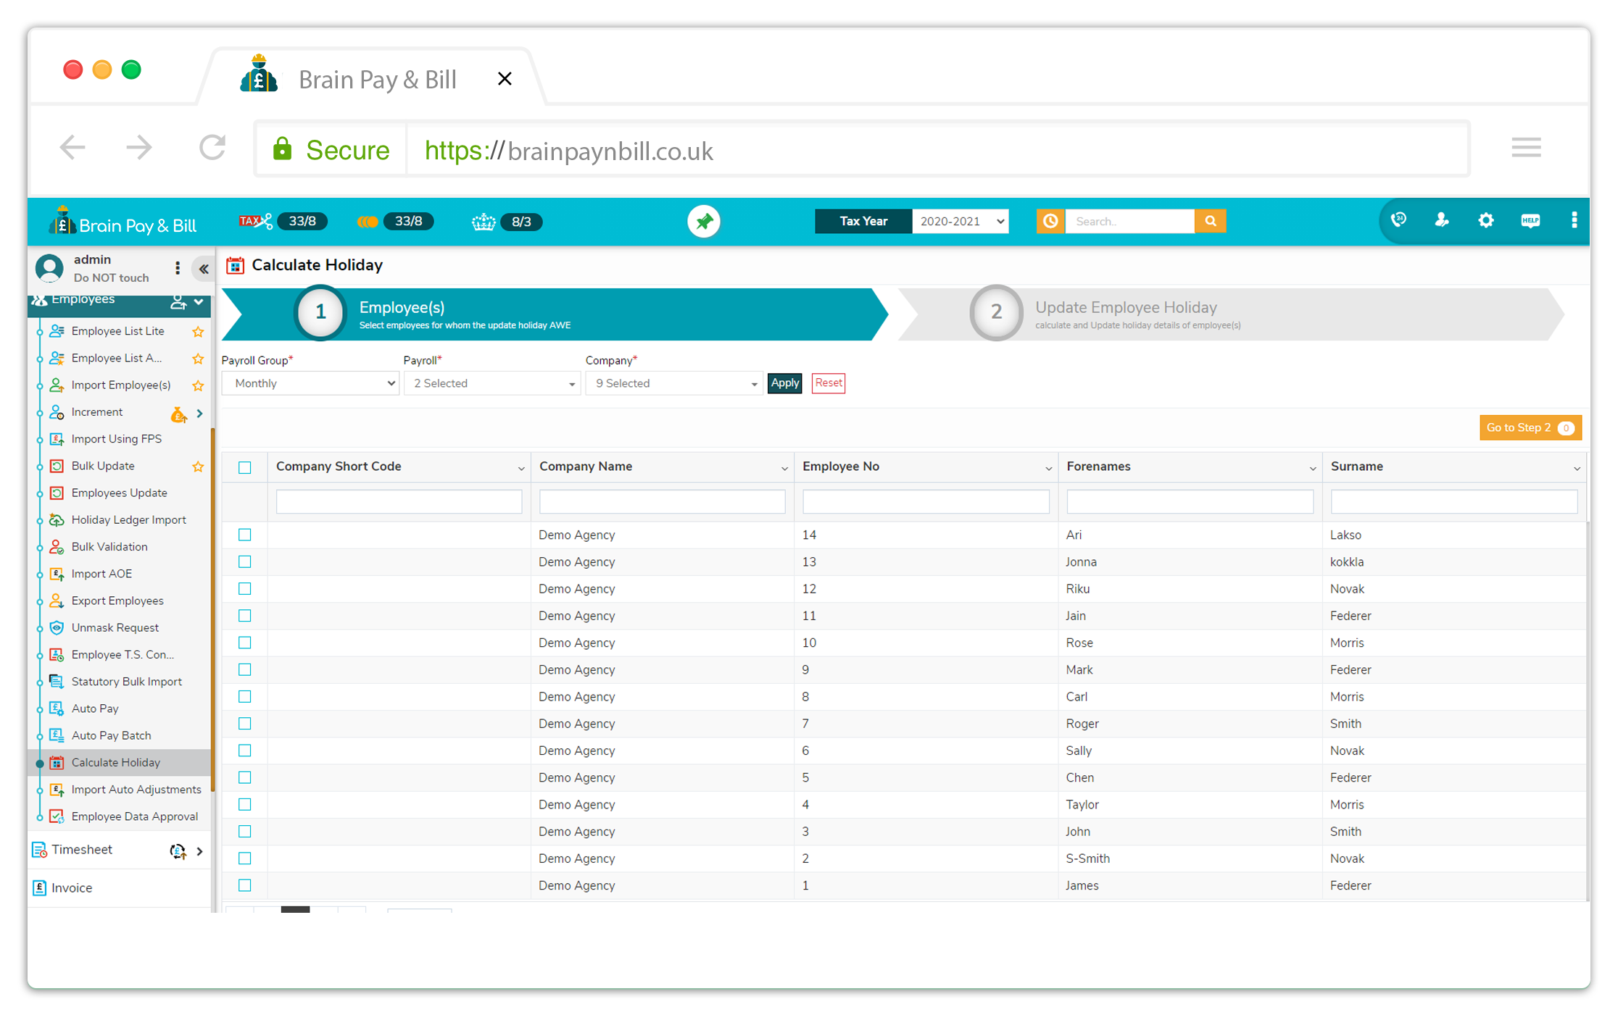Screen dimensions: 1618x1020
Task: Click the browser reload icon
Action: click(x=212, y=148)
